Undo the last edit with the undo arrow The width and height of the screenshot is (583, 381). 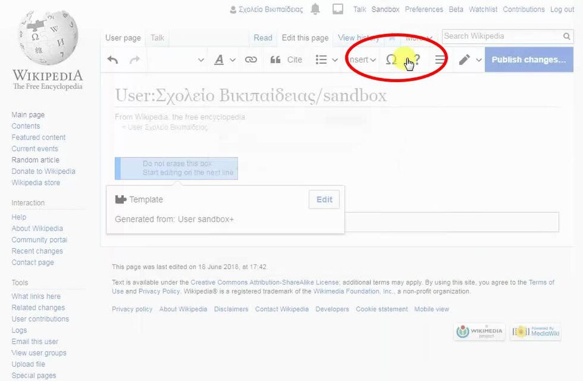coord(113,60)
